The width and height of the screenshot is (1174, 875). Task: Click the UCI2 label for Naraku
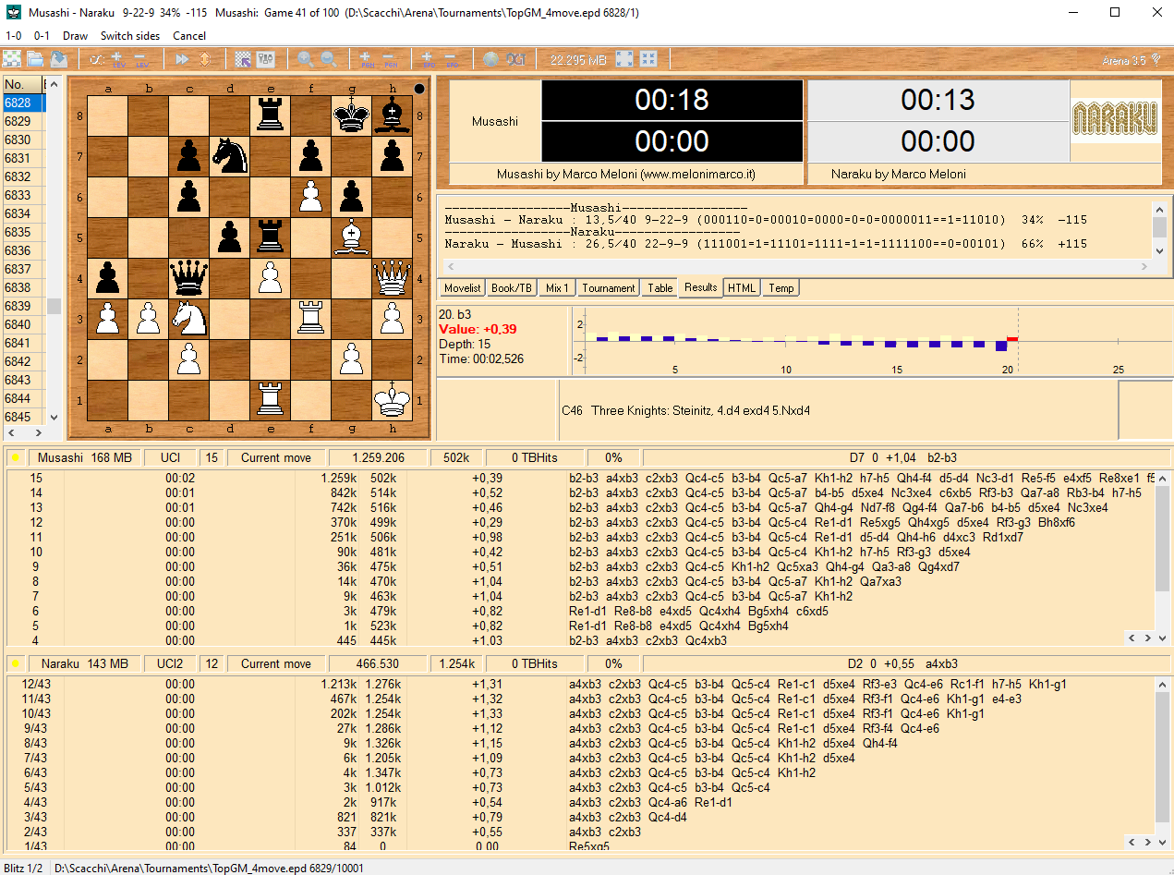coord(171,663)
